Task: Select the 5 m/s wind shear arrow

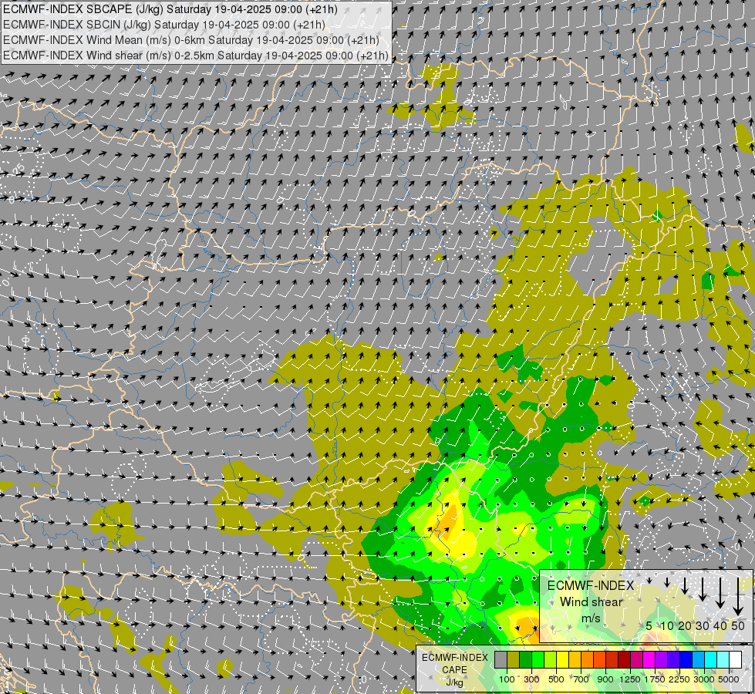Action: coord(649,581)
